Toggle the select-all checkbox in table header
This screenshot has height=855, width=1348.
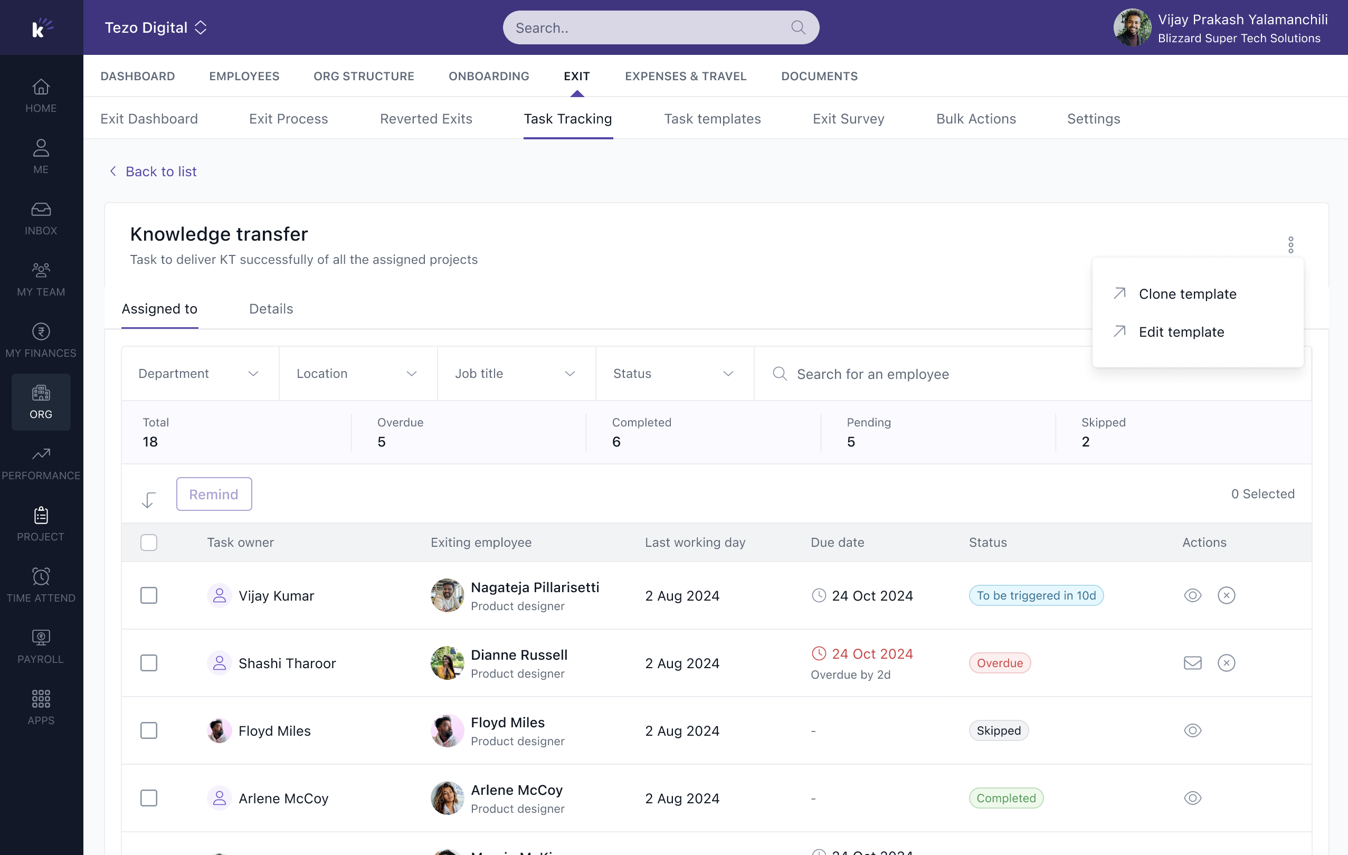[149, 542]
